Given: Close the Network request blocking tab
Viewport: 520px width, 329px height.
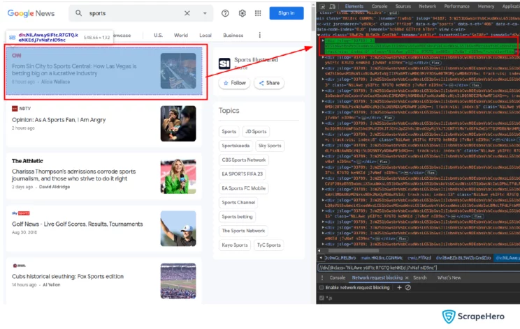Looking at the screenshot, I should (407, 277).
